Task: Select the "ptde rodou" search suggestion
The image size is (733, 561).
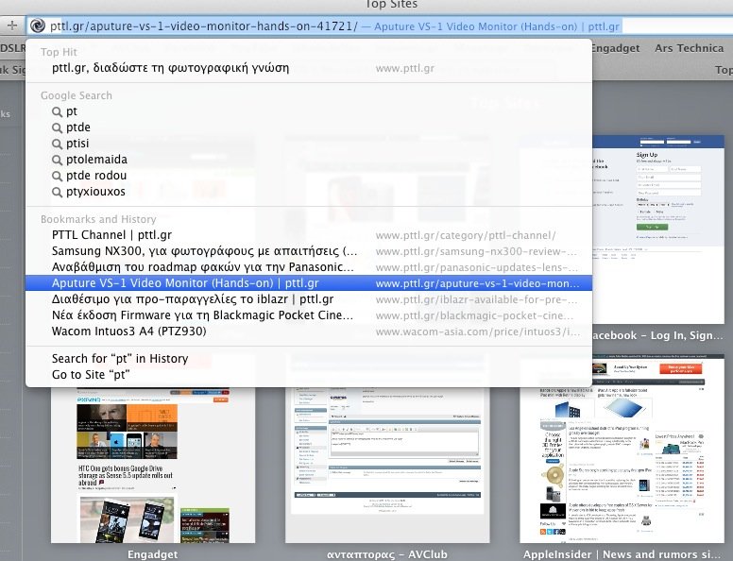Action: [x=309, y=176]
